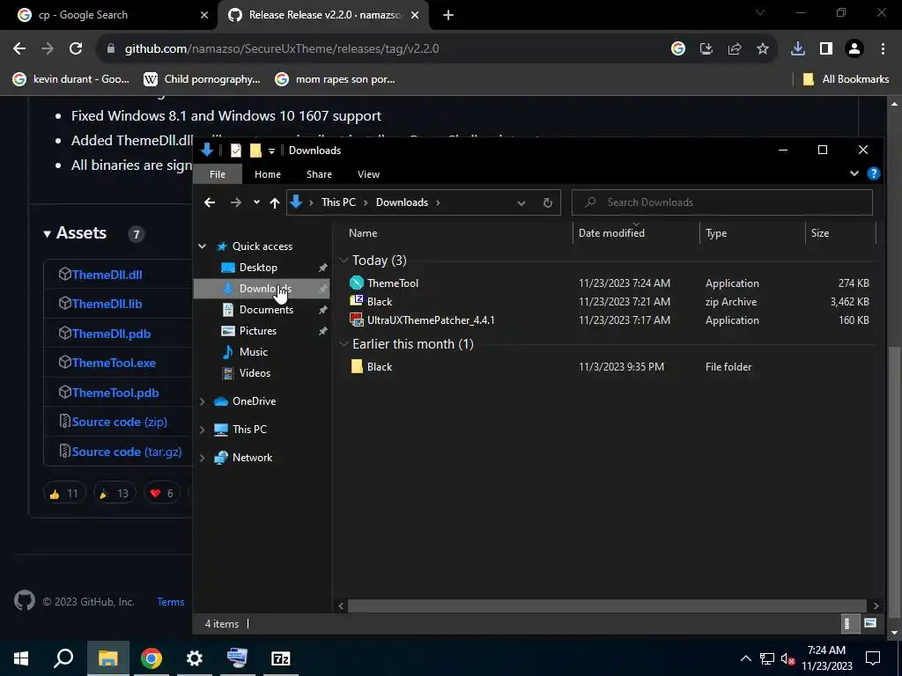Screen dimensions: 902x676
Task: Download Source code (zip)
Action: pos(120,422)
